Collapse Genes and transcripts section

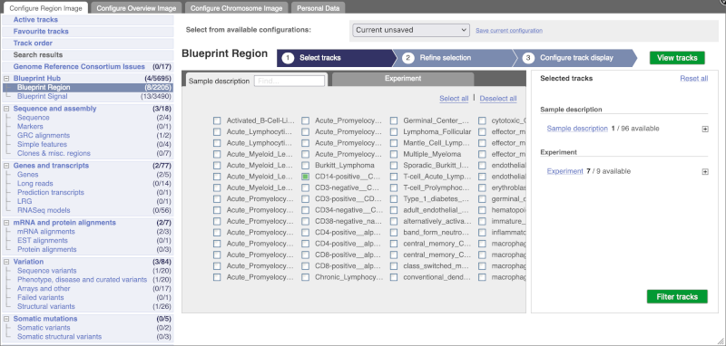coord(6,166)
